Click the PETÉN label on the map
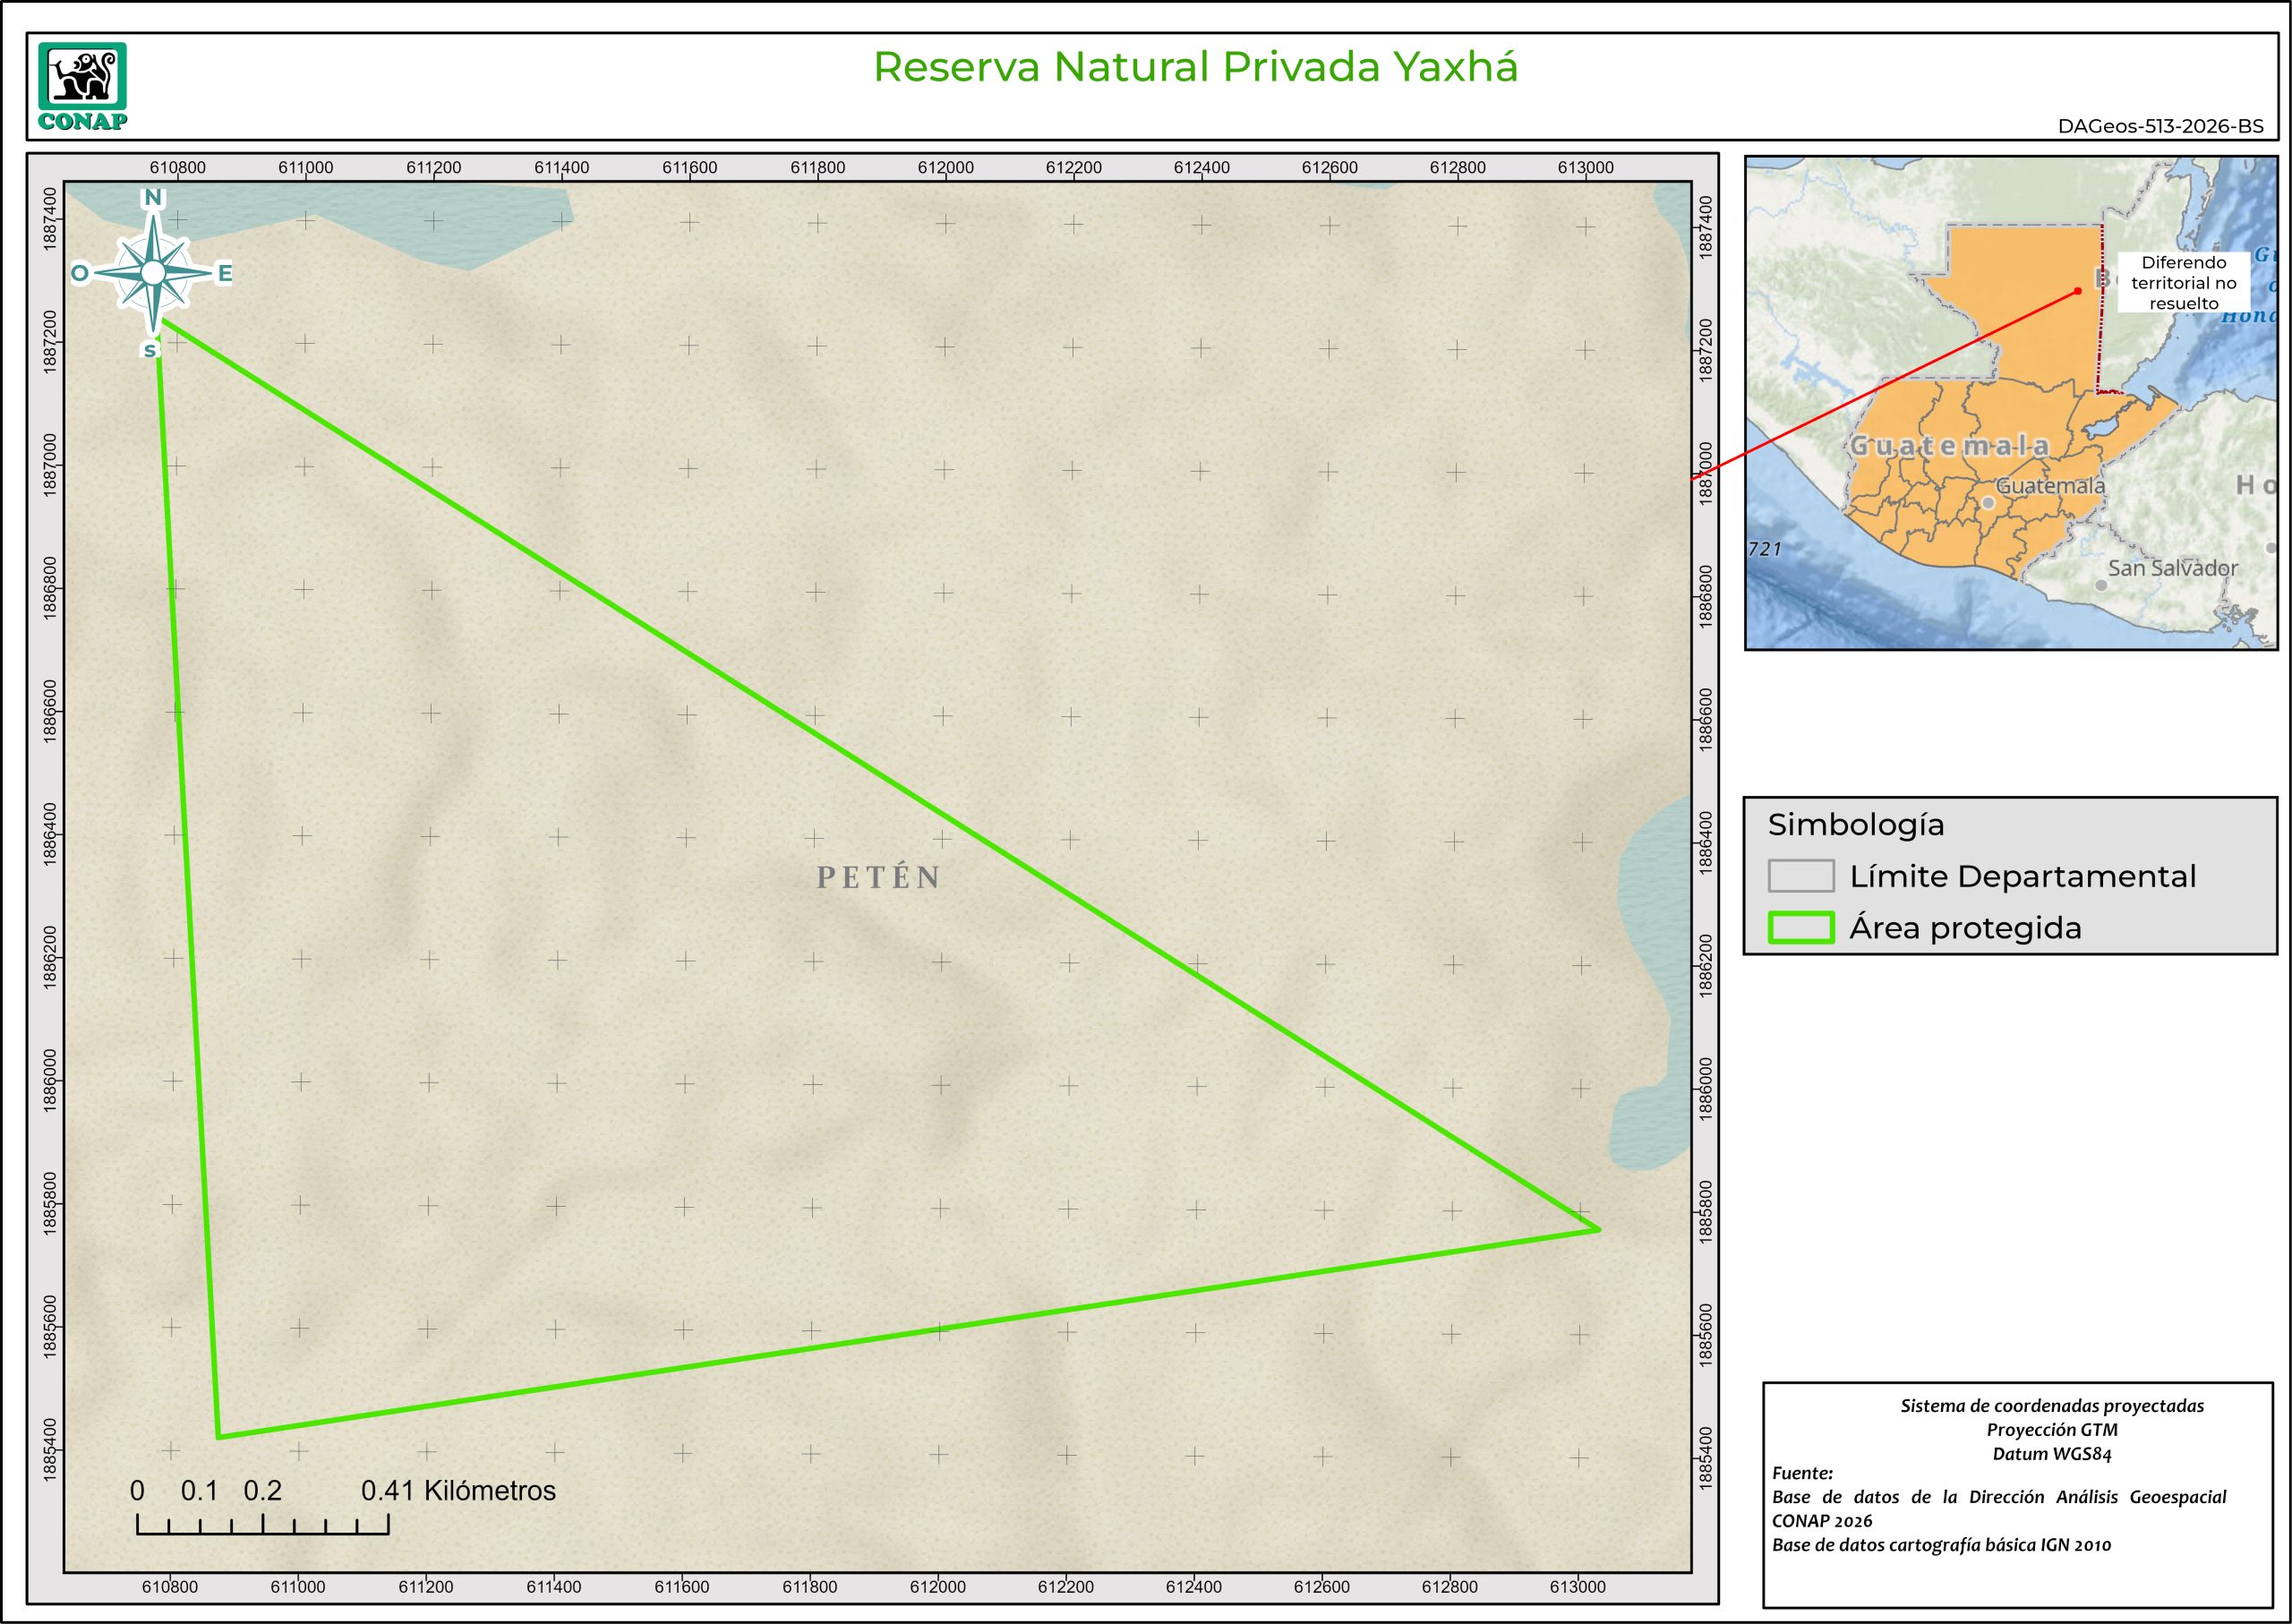Image resolution: width=2292 pixels, height=1624 pixels. tap(879, 877)
